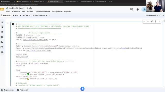Collapse the header with the up chevron
Viewport: 165px width, 92px height.
coord(163,15)
